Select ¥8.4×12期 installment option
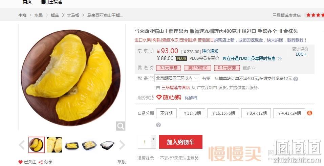This screenshot has height=166, width=324. click(256, 113)
